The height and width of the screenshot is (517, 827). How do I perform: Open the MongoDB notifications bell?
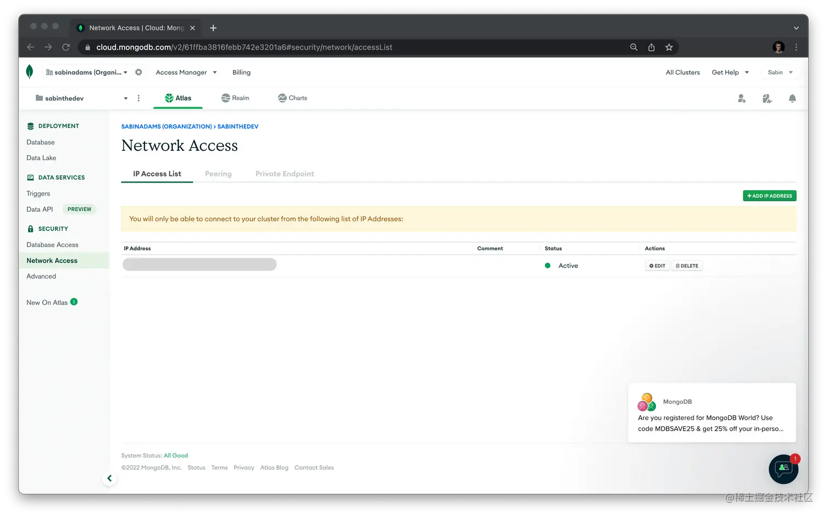point(792,98)
